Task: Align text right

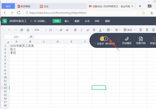Action: coord(153,30)
